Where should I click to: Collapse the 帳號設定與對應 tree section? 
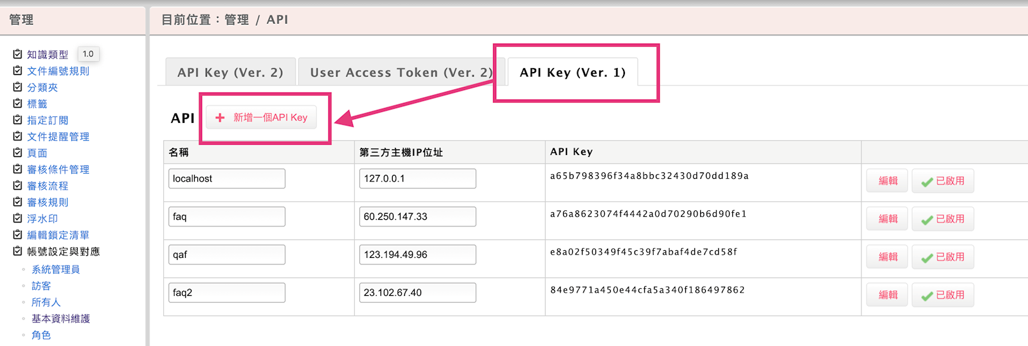click(x=17, y=251)
